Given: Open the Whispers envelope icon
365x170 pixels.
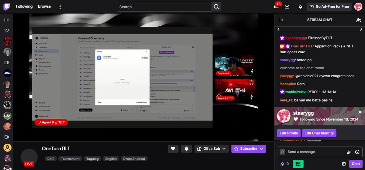Looking at the screenshot, I should click(287, 7).
